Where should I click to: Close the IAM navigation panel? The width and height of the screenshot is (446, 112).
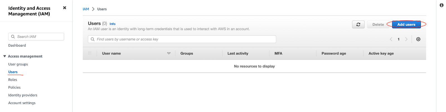[x=65, y=8]
